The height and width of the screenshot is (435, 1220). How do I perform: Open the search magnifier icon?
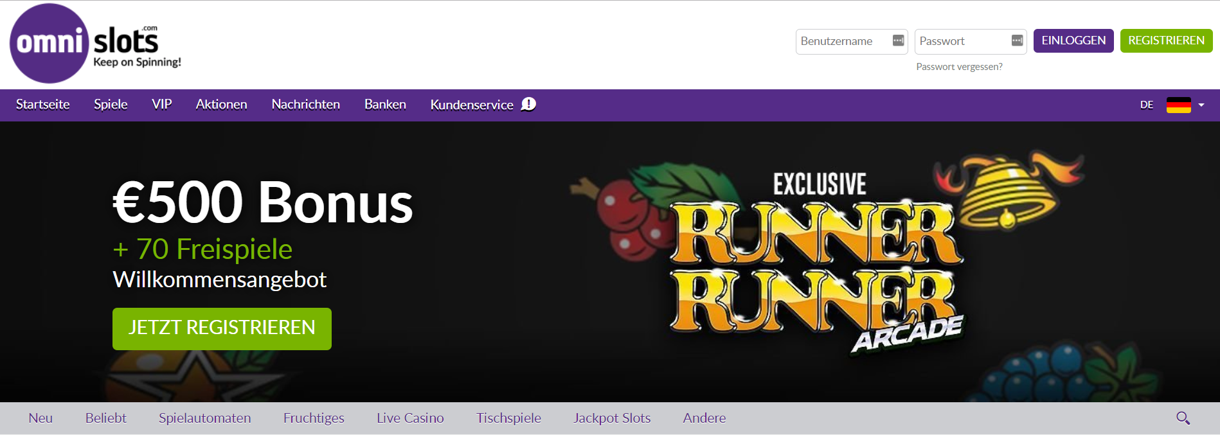(x=1183, y=418)
